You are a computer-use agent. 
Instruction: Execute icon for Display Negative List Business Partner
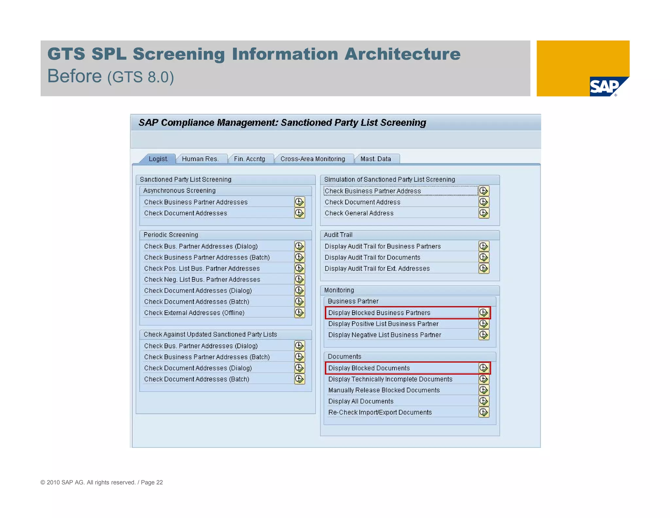click(484, 335)
